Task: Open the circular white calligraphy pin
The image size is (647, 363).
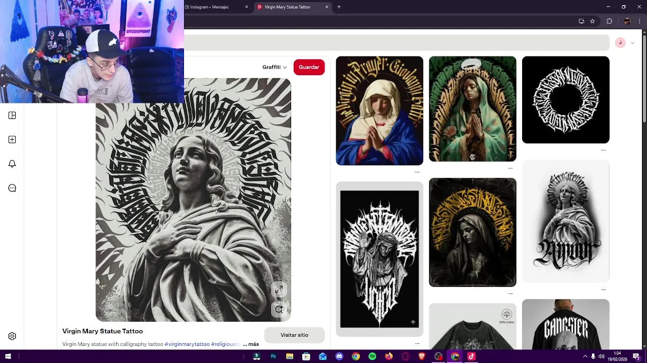Action: point(566,100)
